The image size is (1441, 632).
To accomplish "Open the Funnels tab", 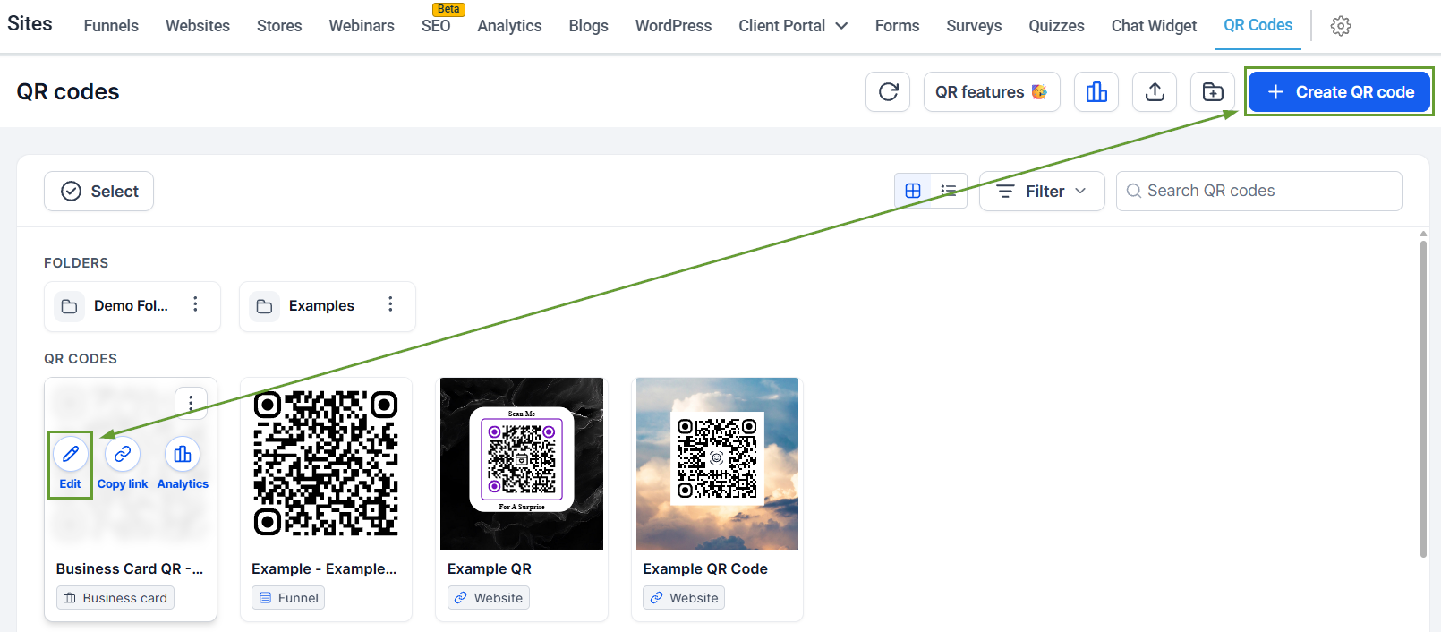I will (111, 26).
